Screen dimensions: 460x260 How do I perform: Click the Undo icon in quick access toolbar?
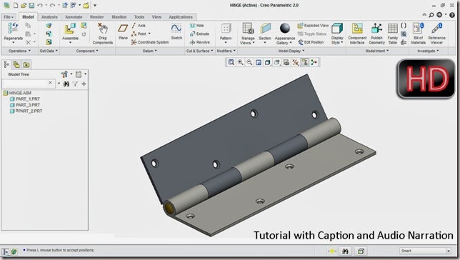[x=40, y=5]
